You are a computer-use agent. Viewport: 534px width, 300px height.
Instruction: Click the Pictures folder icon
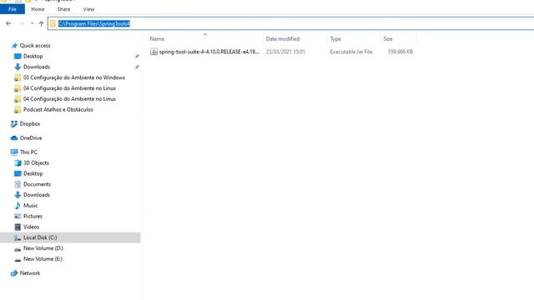pos(18,217)
